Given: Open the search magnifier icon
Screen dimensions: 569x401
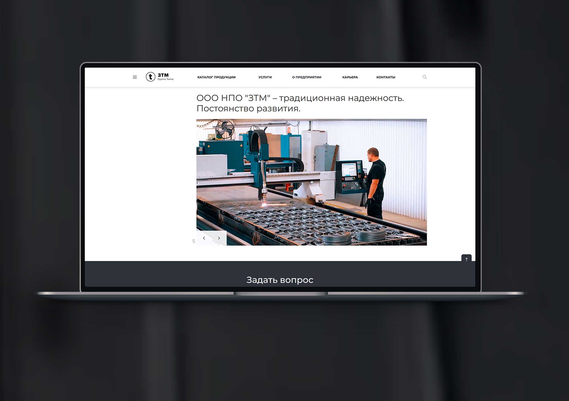Looking at the screenshot, I should (x=424, y=77).
